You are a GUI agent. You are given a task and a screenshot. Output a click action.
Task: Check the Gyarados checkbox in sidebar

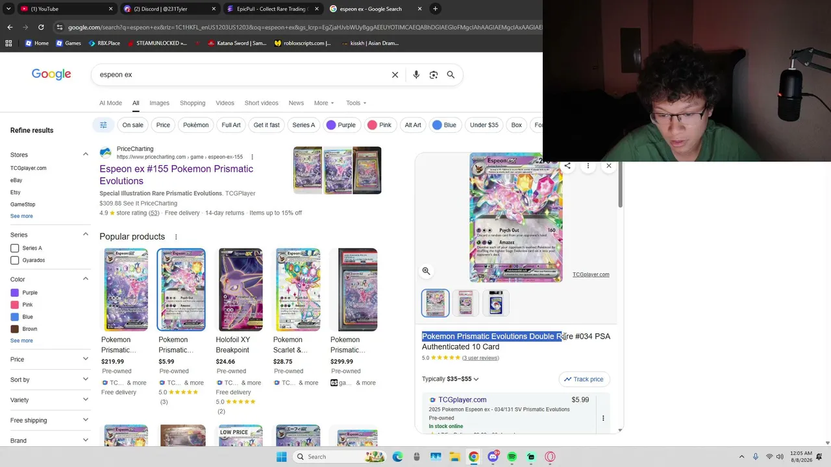pyautogui.click(x=14, y=260)
